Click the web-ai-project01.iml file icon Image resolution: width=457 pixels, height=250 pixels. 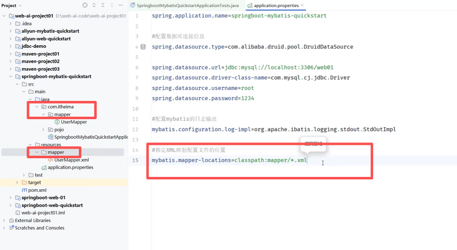point(18,213)
